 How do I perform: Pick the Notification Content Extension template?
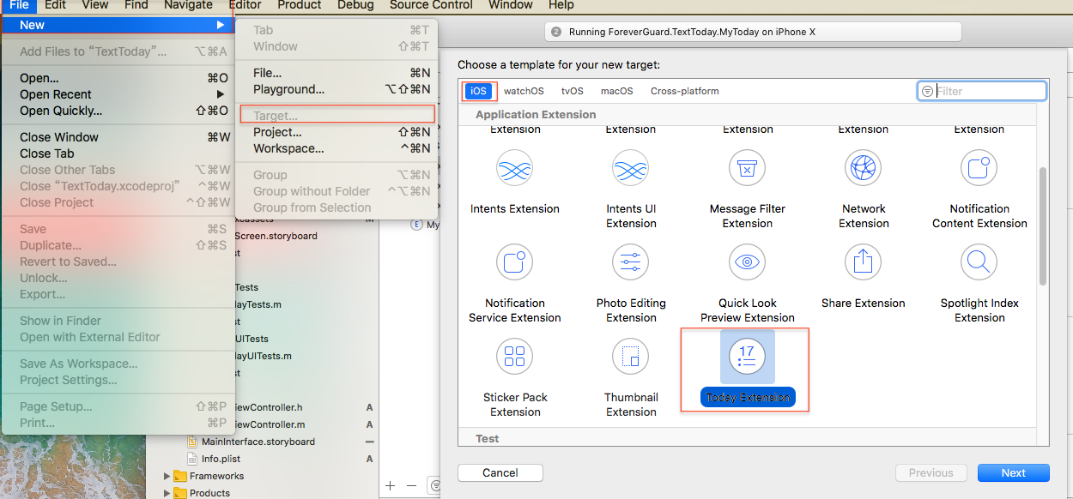pos(979,189)
